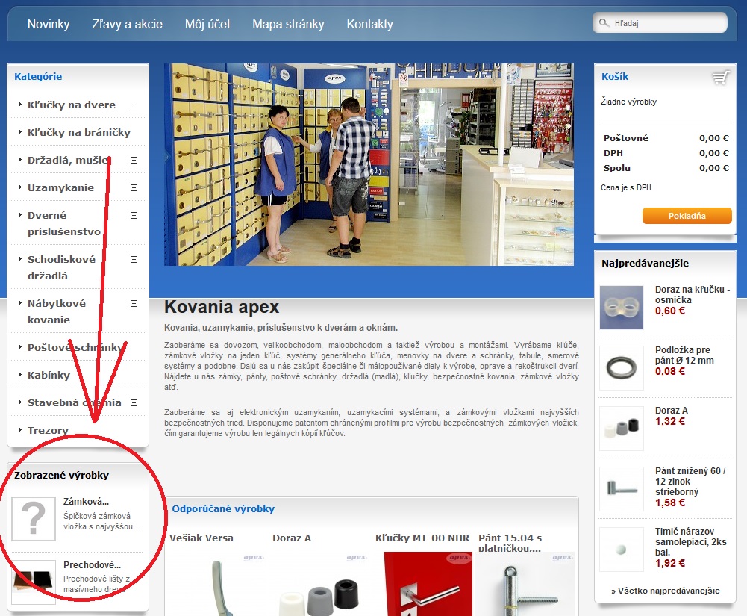Open Zámková... viewed product link
Image resolution: width=747 pixels, height=616 pixels.
point(87,502)
